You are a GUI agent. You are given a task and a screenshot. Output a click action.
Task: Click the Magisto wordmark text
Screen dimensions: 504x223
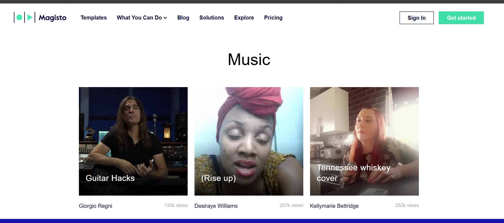(52, 18)
